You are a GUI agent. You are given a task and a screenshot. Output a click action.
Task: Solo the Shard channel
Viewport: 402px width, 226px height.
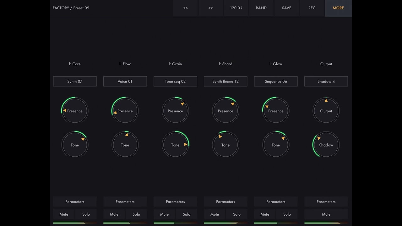click(x=237, y=214)
